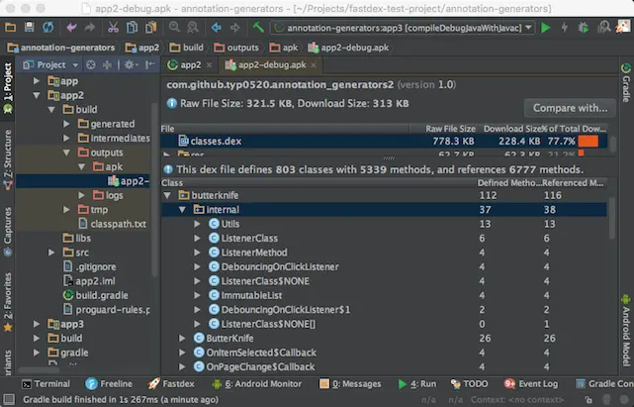Open the Messages tool tab
Screen dimensions: 634x407
click(350, 384)
